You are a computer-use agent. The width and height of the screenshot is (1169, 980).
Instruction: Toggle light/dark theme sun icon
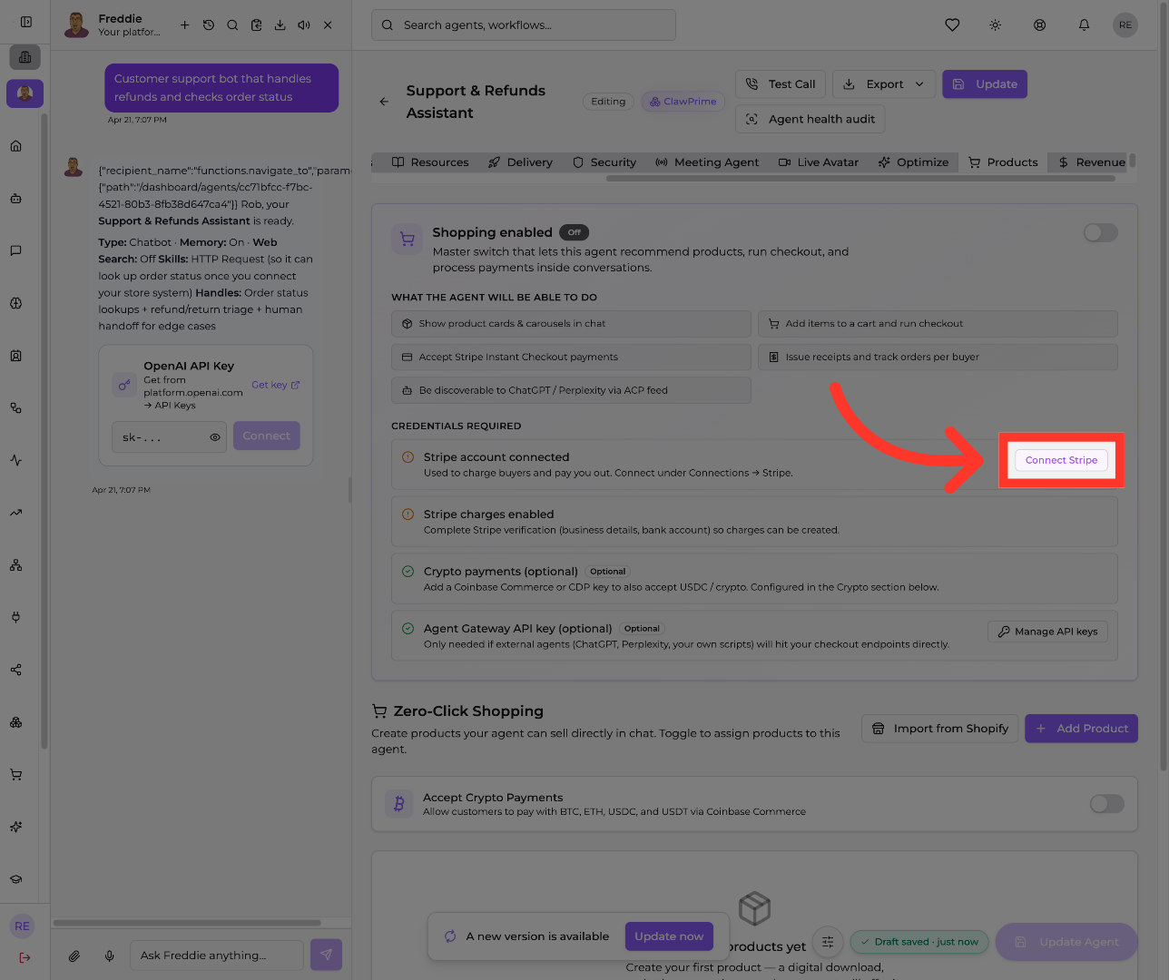coord(996,25)
